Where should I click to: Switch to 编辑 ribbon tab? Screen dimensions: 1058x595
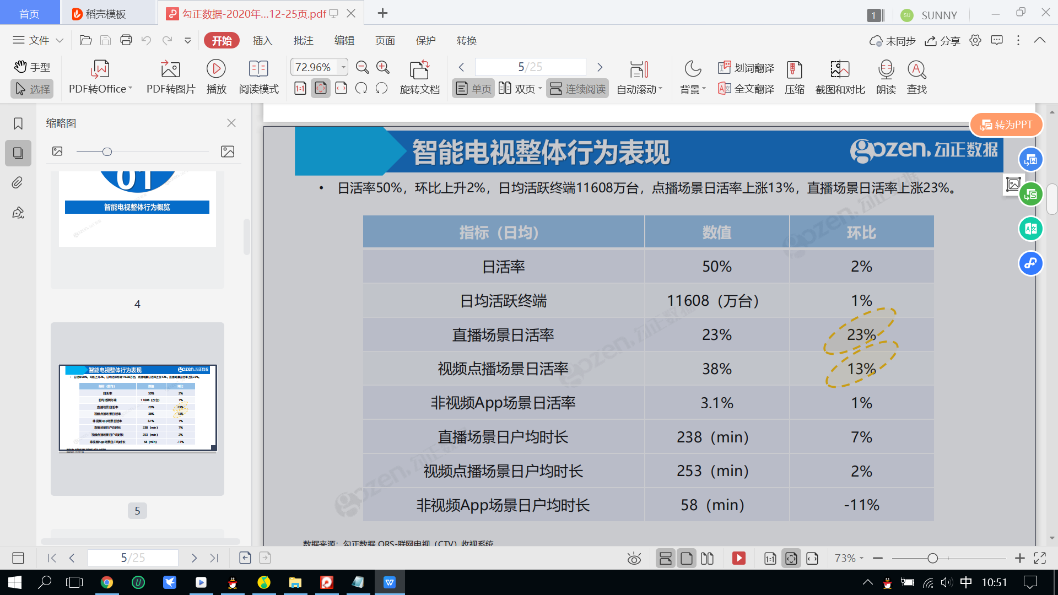click(x=344, y=40)
